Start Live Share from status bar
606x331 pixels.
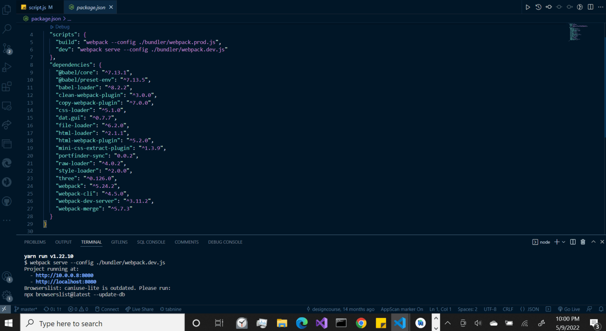pyautogui.click(x=139, y=309)
